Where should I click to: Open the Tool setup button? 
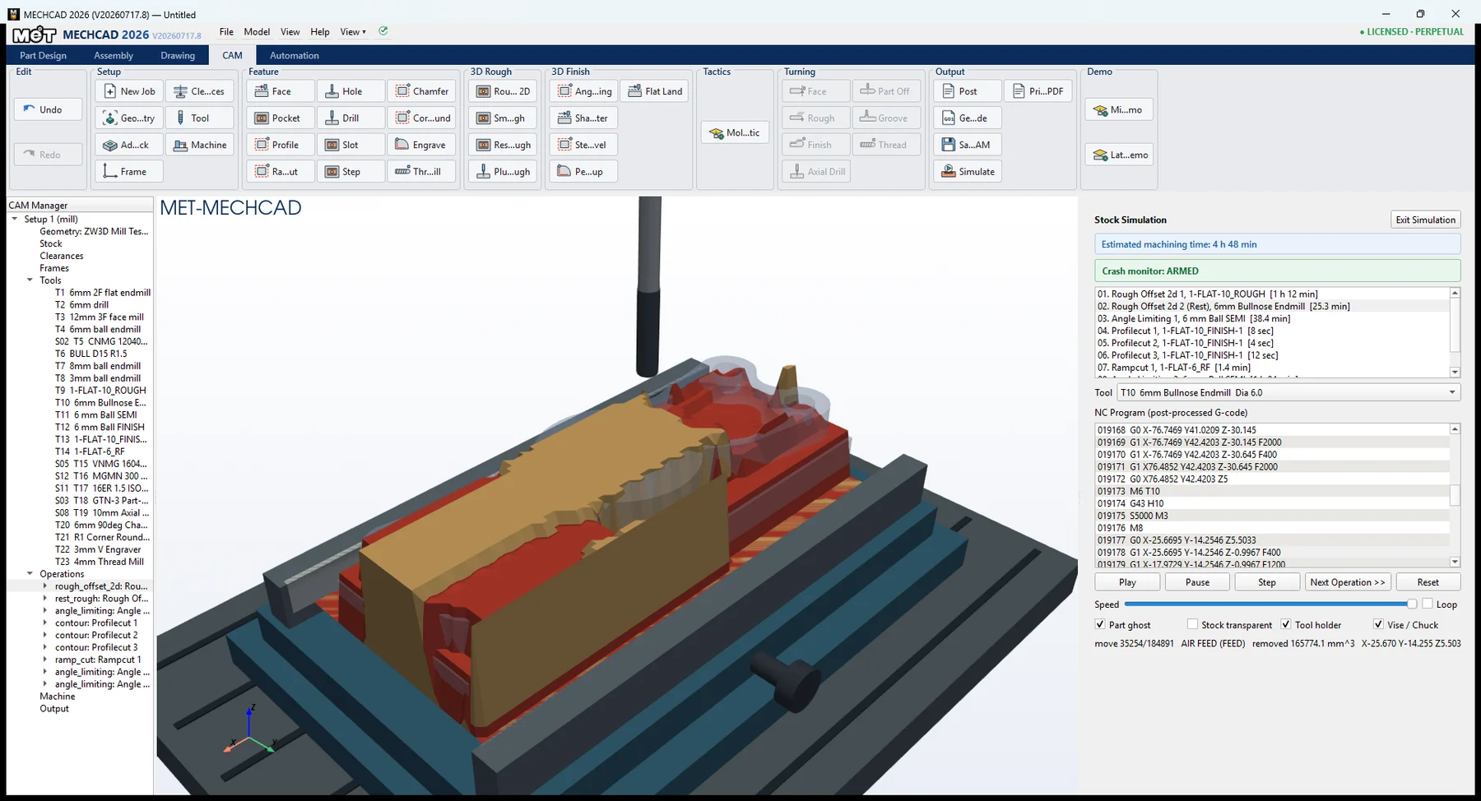[x=200, y=118]
